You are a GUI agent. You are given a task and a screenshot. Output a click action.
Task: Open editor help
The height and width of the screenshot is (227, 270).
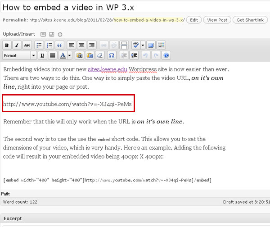(166, 55)
